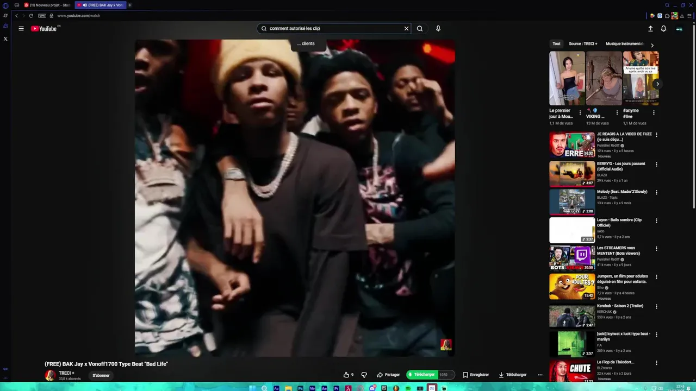Open the browser easy setup sliders icon
This screenshot has width=696, height=391.
tap(689, 16)
